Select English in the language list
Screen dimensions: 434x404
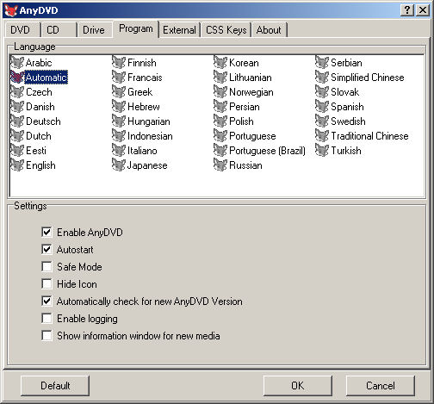pos(40,165)
